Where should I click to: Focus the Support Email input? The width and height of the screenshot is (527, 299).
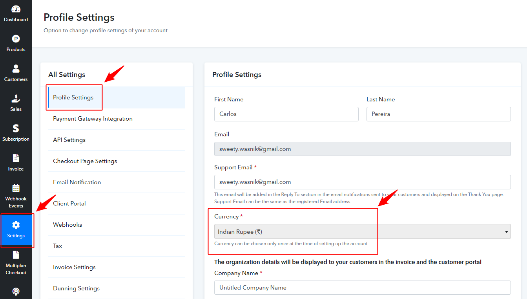coord(362,182)
